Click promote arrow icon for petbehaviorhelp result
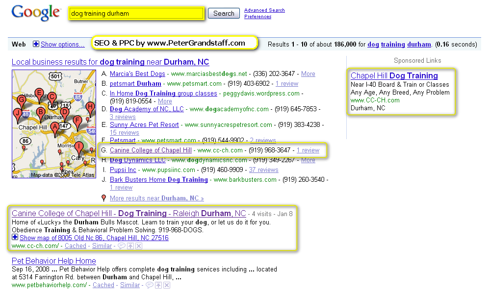The width and height of the screenshot is (489, 293). [158, 285]
